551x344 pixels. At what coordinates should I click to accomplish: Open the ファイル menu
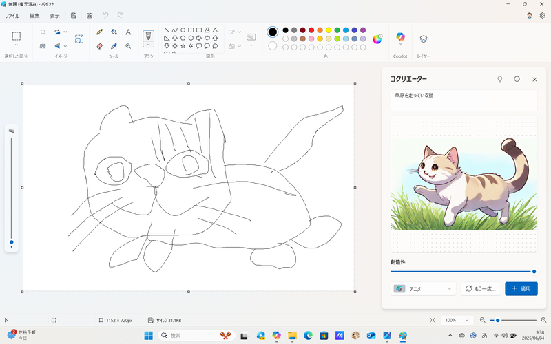click(12, 15)
